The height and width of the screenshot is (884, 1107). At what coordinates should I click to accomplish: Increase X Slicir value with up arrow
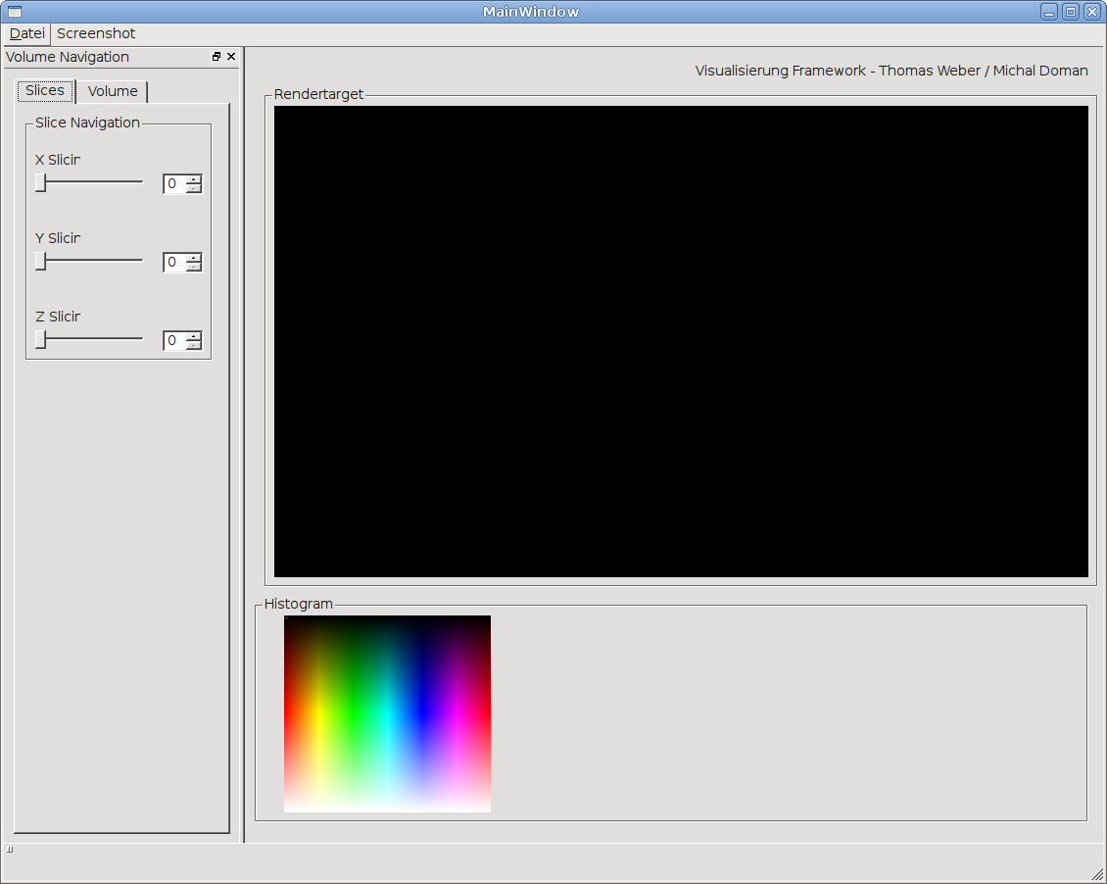click(x=194, y=179)
